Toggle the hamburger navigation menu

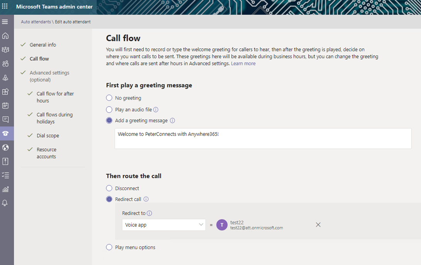point(5,22)
